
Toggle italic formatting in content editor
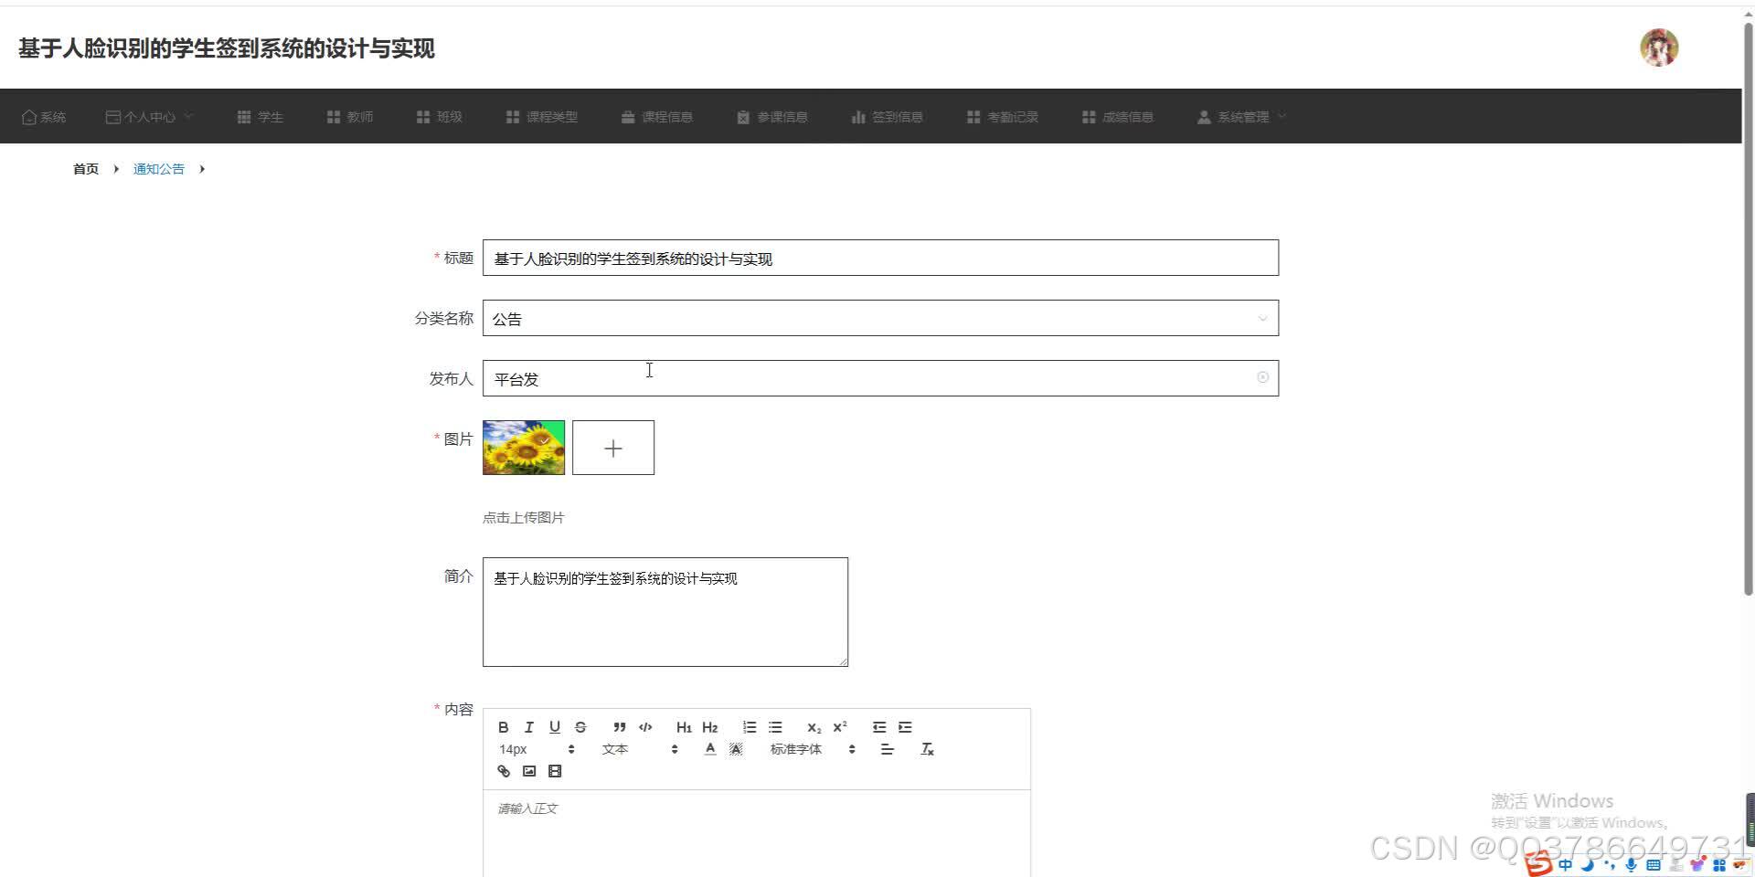(528, 727)
